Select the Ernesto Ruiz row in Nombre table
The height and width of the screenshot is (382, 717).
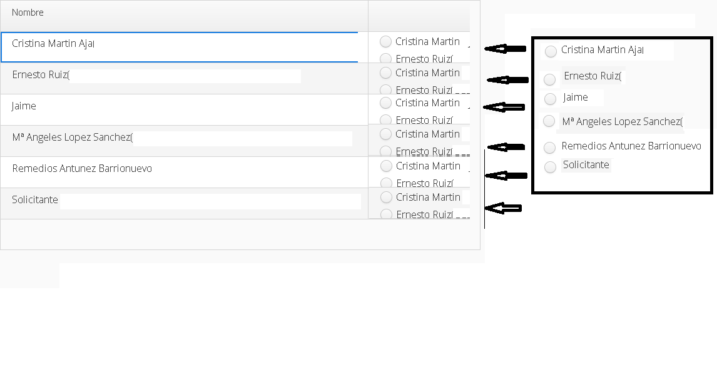coord(41,75)
